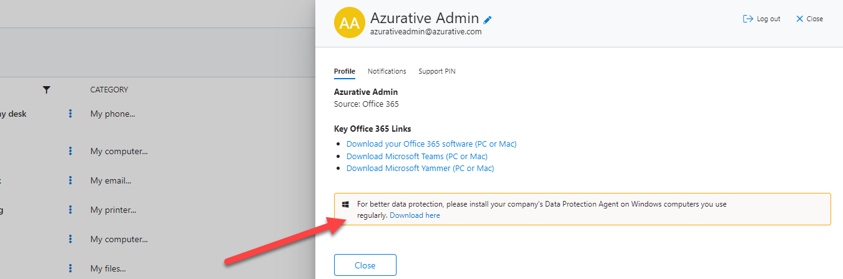The width and height of the screenshot is (843, 279).
Task: Open the three-dot menu for My printer row
Action: 71,210
